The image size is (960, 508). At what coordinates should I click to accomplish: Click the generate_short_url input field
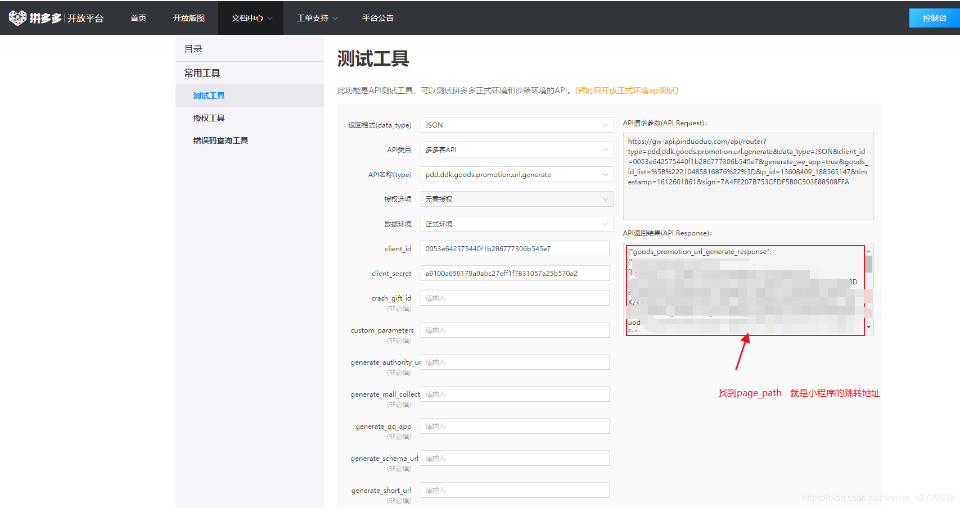coord(515,490)
